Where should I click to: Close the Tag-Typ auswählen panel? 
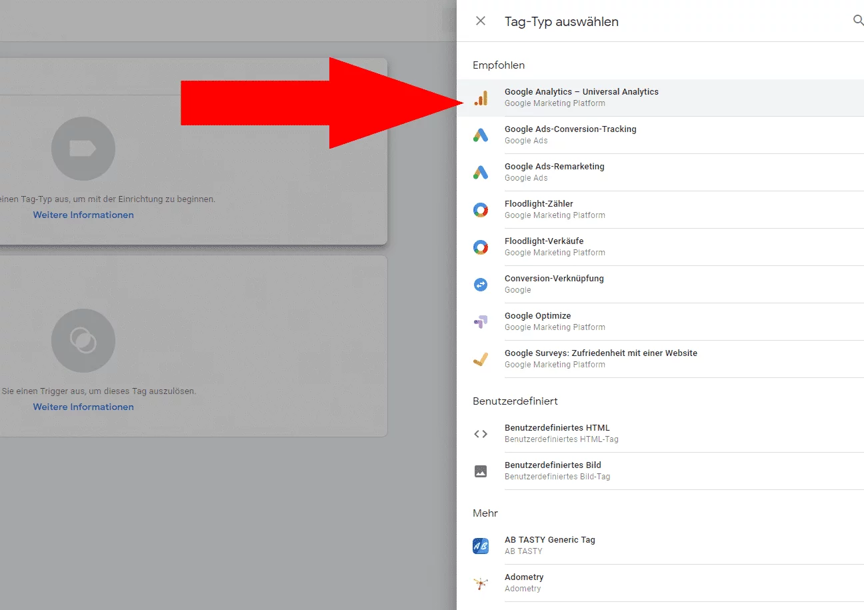[481, 21]
